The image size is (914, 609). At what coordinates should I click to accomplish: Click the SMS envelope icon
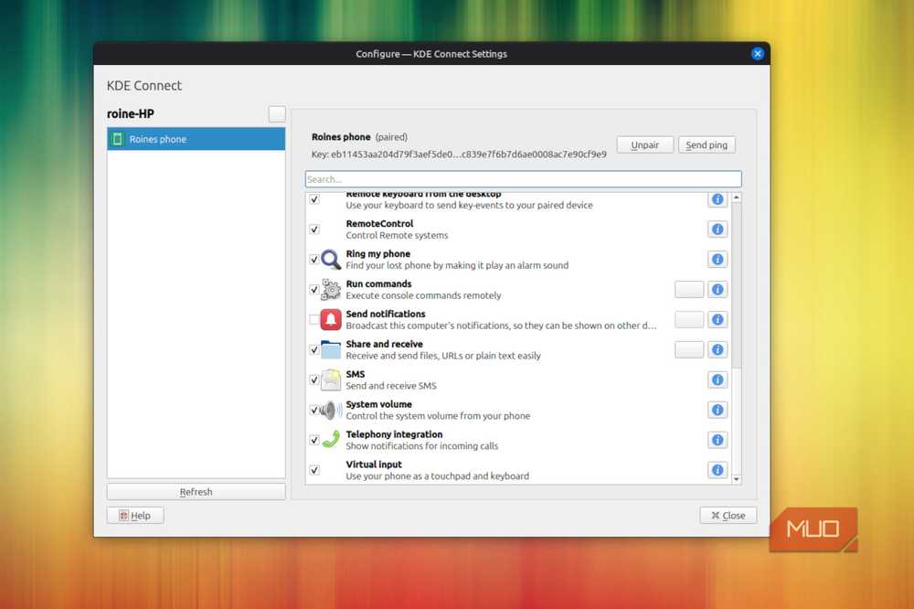pos(331,379)
